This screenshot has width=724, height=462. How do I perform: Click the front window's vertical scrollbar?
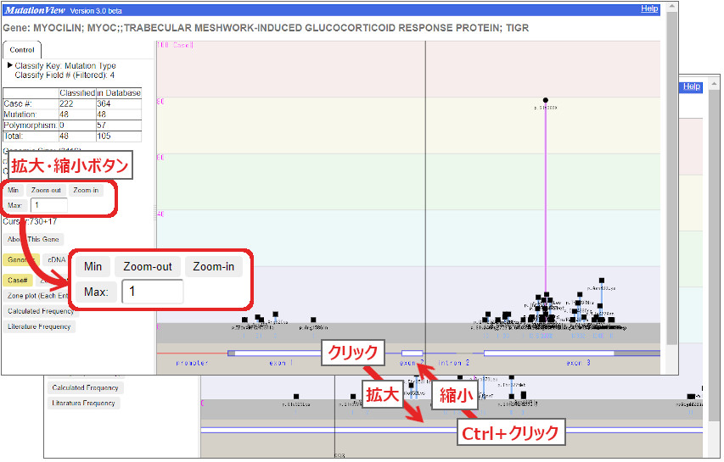click(x=671, y=170)
